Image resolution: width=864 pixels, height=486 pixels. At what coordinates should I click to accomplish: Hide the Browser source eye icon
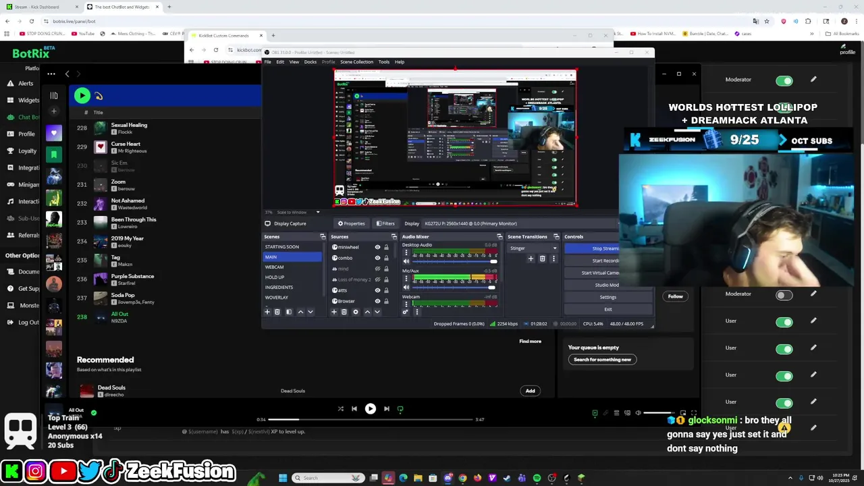coord(377,301)
